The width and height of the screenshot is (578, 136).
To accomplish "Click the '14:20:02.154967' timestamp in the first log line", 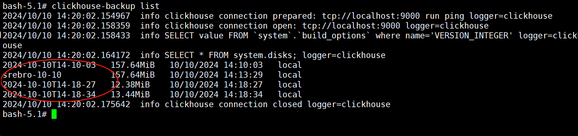I will coord(93,16).
